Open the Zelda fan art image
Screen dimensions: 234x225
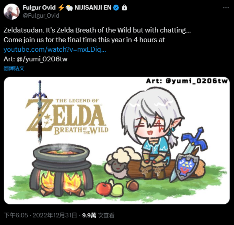117,140
